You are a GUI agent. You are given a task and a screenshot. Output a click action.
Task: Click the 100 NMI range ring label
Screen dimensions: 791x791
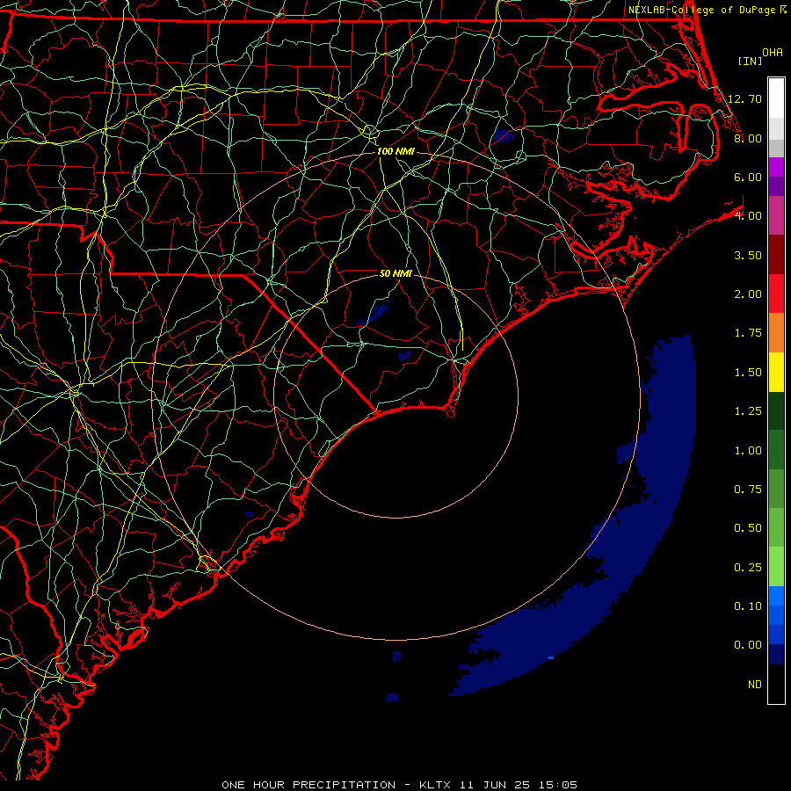395,151
